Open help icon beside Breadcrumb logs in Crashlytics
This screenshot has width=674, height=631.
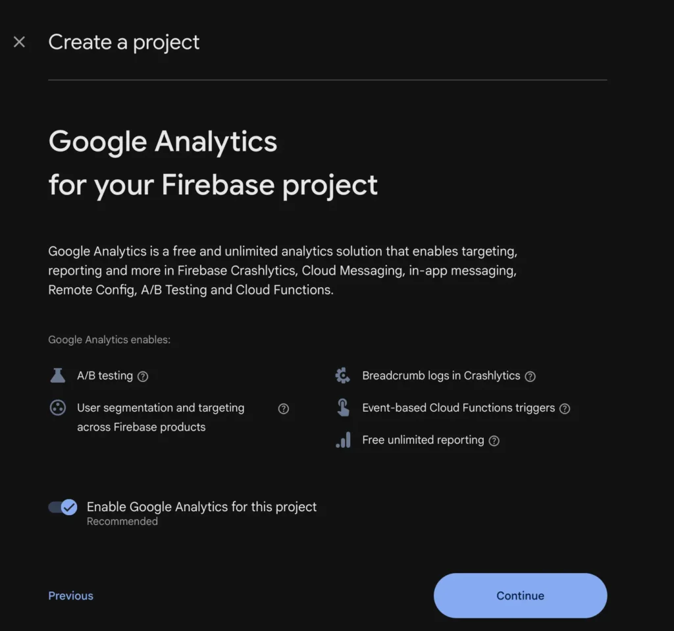(531, 376)
